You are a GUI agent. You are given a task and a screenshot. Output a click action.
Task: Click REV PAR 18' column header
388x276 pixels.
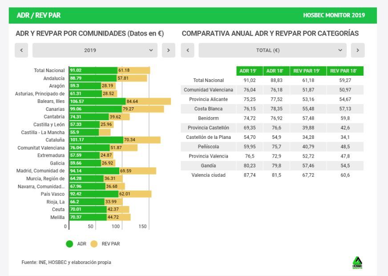pos(345,71)
